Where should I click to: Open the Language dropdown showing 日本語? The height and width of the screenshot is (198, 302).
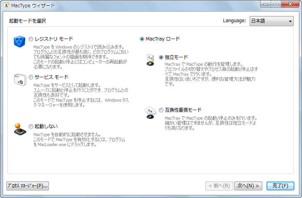[271, 21]
